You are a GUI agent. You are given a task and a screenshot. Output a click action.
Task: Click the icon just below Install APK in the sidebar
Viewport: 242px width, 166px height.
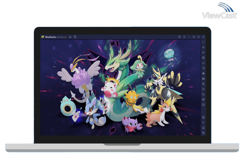203,79
